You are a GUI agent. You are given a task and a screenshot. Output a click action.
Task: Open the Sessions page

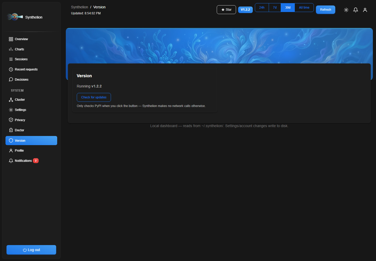(31, 59)
